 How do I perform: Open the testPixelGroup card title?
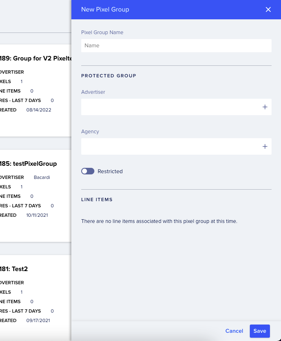(28, 164)
